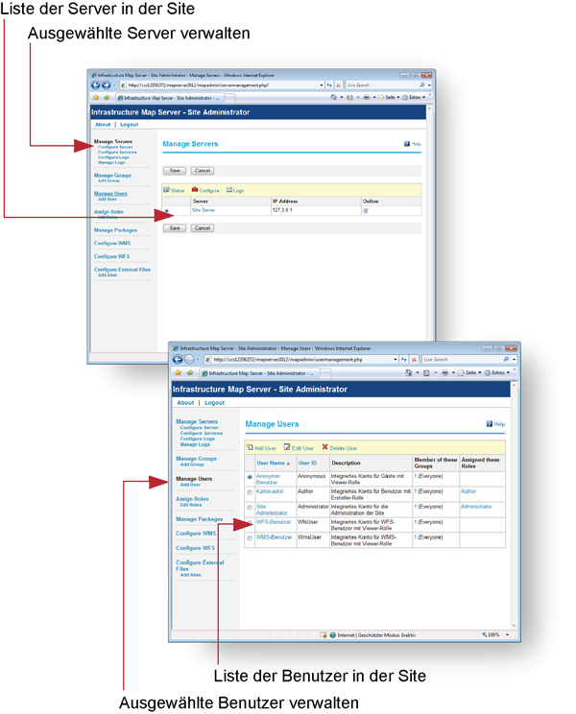Select radio button for Kartenautor
The width and height of the screenshot is (576, 714).
pos(250,492)
